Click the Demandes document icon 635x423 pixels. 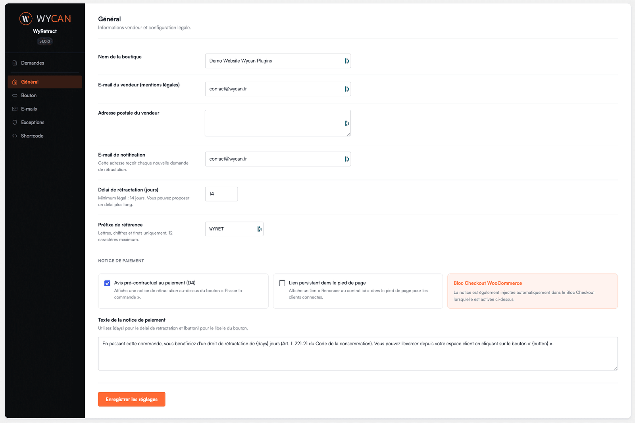tap(15, 63)
